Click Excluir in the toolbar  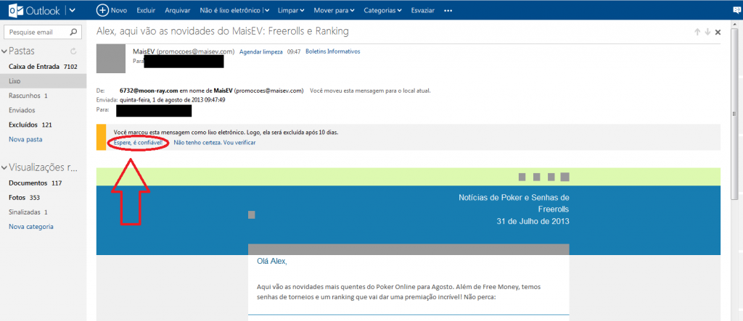[146, 10]
